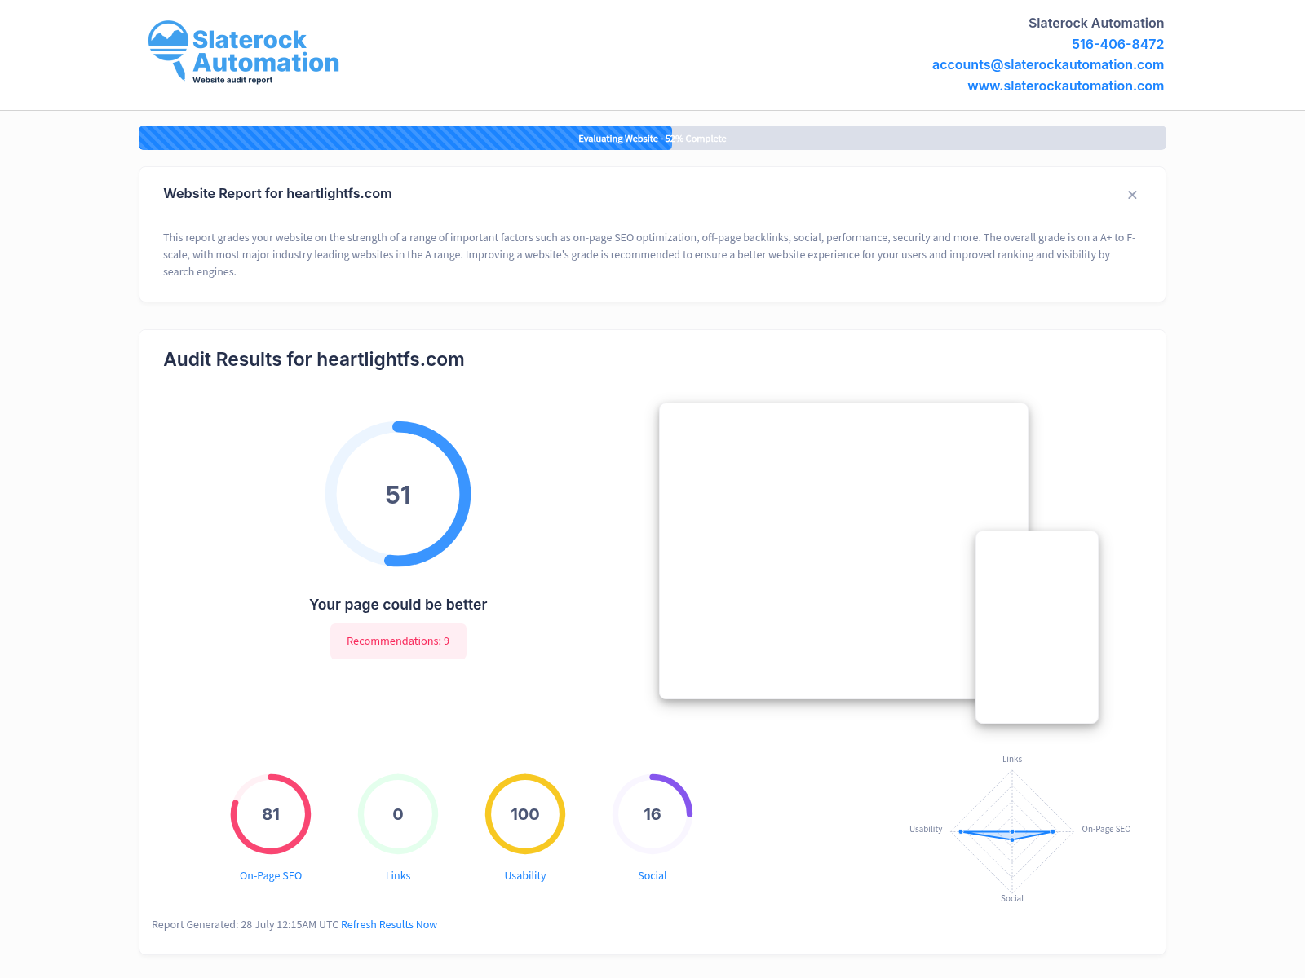The width and height of the screenshot is (1305, 978).
Task: Call the phone number 516-406-8472
Action: 1117,44
